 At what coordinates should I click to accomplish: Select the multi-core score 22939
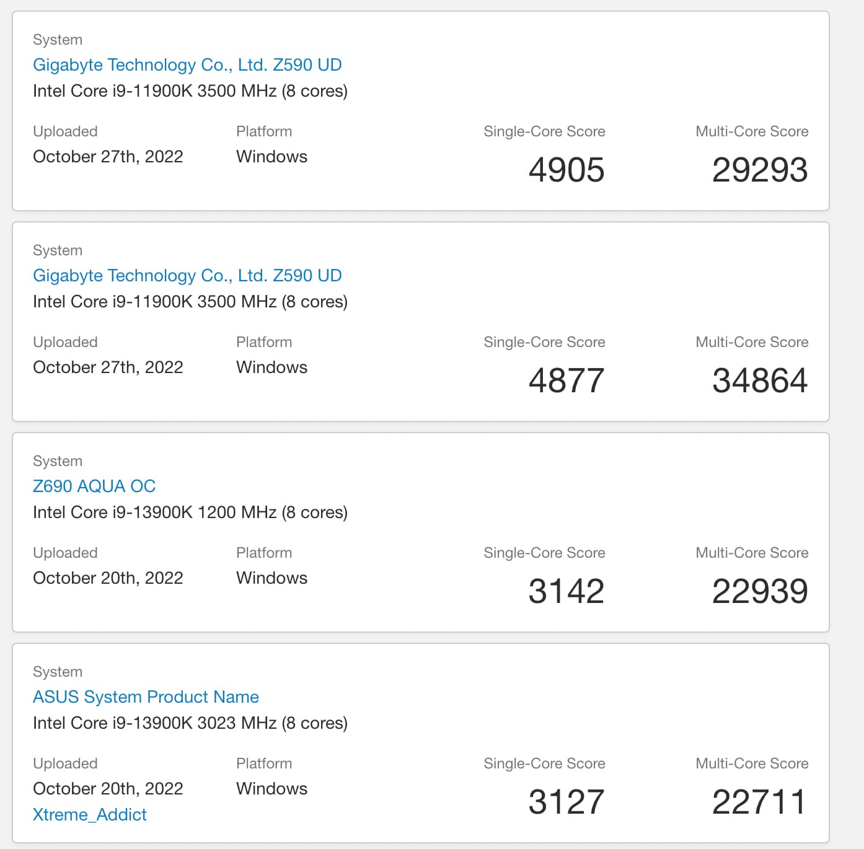pyautogui.click(x=759, y=591)
